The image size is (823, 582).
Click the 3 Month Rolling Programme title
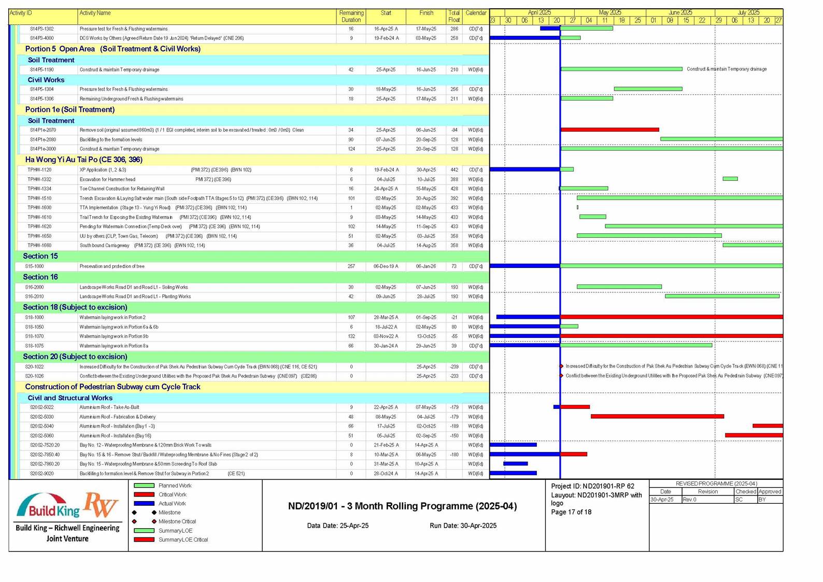[403, 506]
